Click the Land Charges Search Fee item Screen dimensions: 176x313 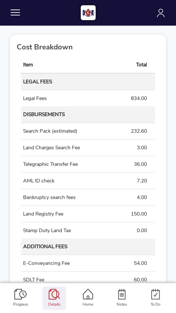pos(52,148)
